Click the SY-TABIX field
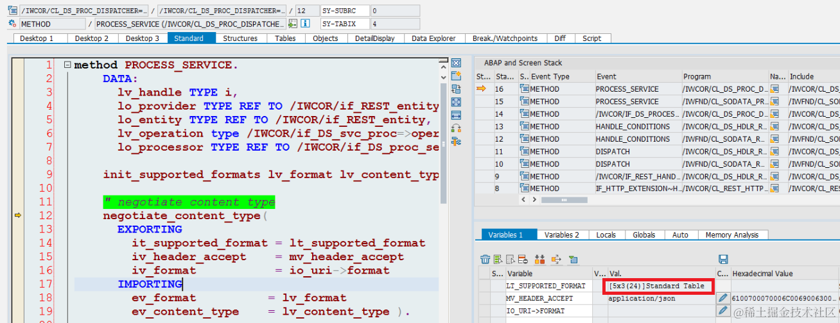The height and width of the screenshot is (323, 840). coord(346,24)
